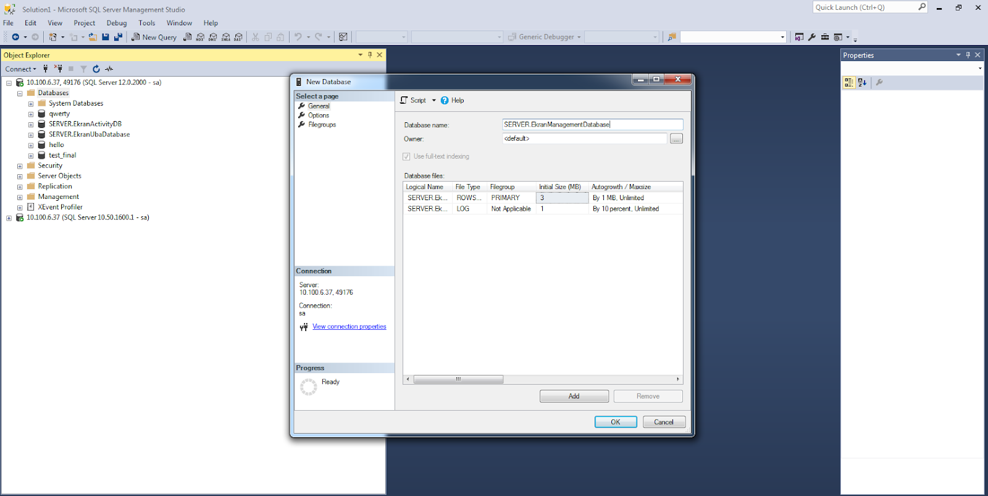Click the PRIMARY filegroup cell
Viewport: 988px width, 496px height.
[x=512, y=198]
